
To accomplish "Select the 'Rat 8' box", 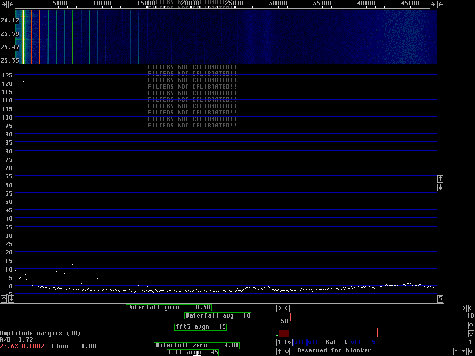I will (x=337, y=343).
